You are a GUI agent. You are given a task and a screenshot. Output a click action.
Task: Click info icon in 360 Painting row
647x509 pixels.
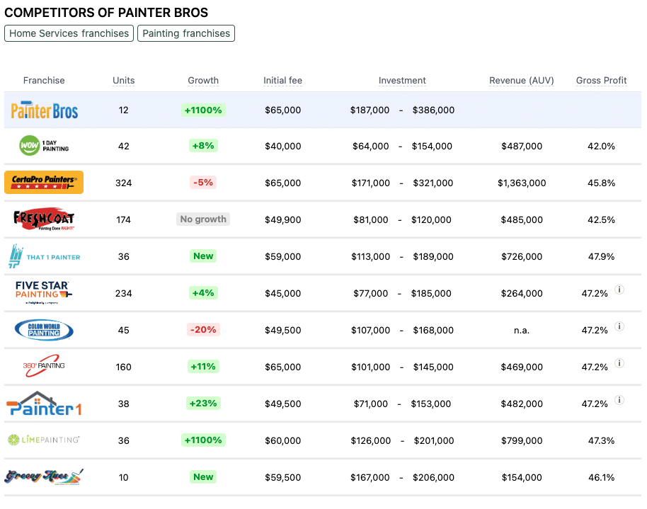coord(619,363)
